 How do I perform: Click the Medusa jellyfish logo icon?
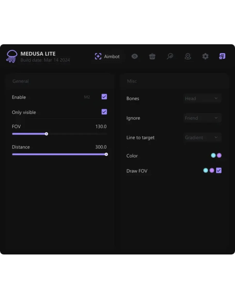point(12,56)
